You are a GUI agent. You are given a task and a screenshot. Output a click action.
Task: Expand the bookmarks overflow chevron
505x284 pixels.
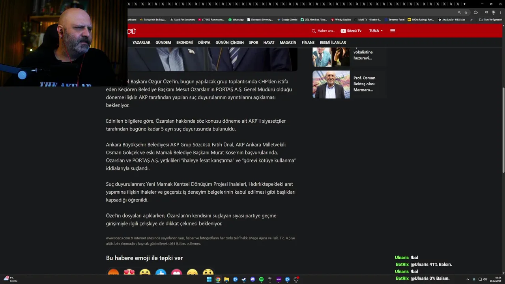(471, 20)
